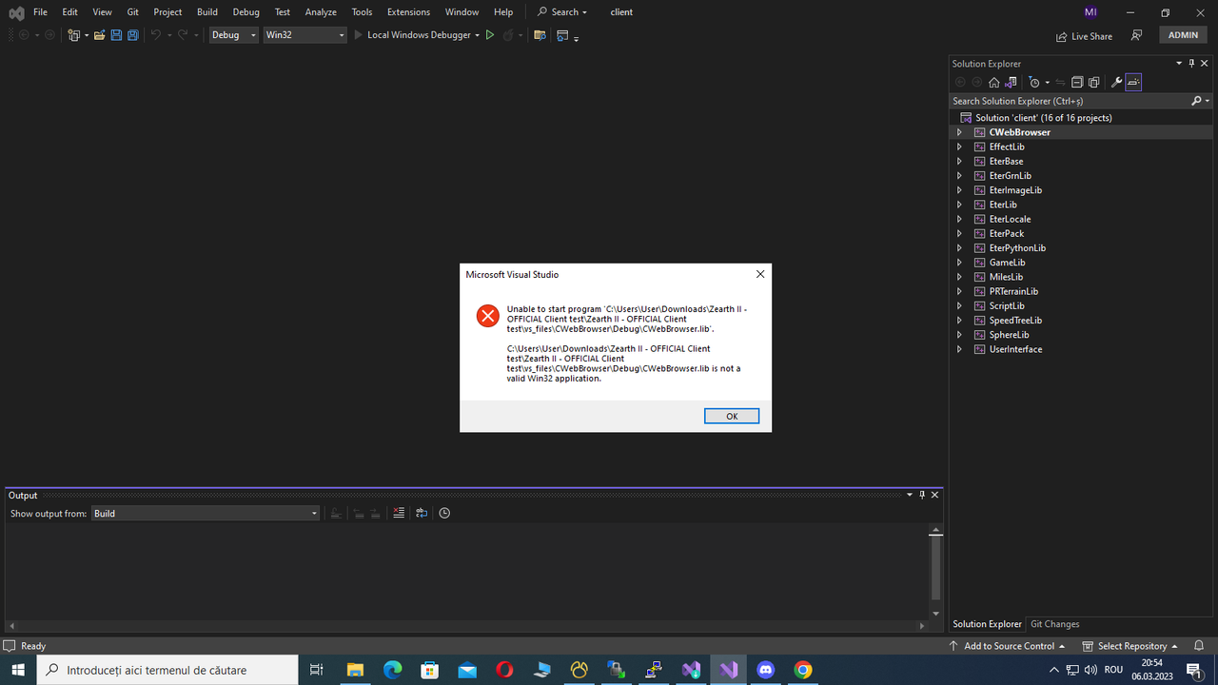Click the Open File toolbar icon
This screenshot has height=685, width=1218.
click(x=99, y=35)
